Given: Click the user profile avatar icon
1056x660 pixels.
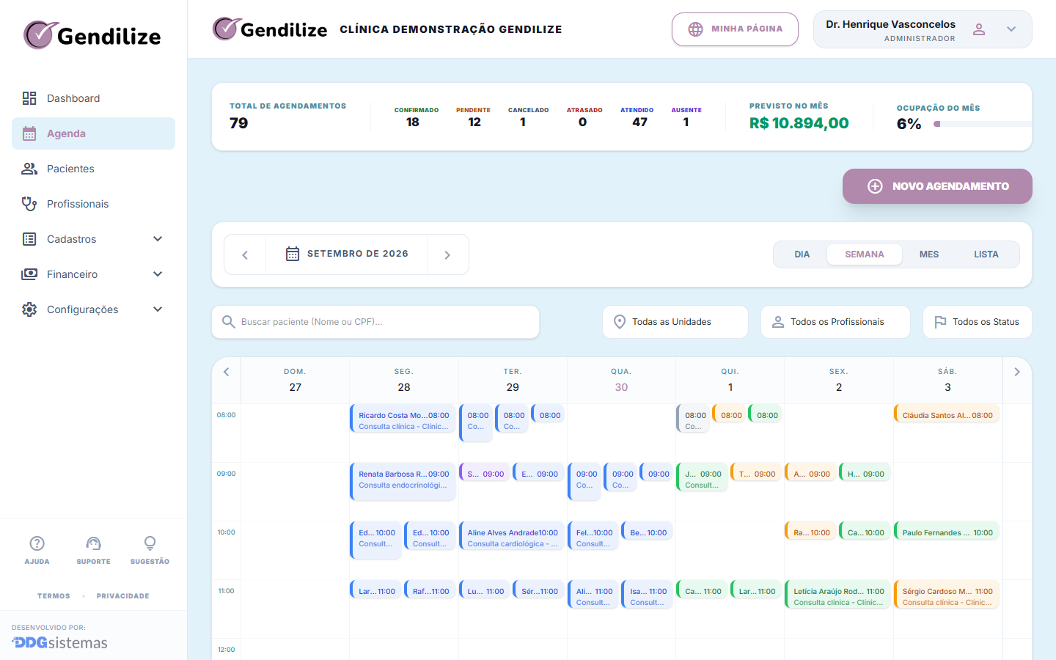Looking at the screenshot, I should (979, 29).
